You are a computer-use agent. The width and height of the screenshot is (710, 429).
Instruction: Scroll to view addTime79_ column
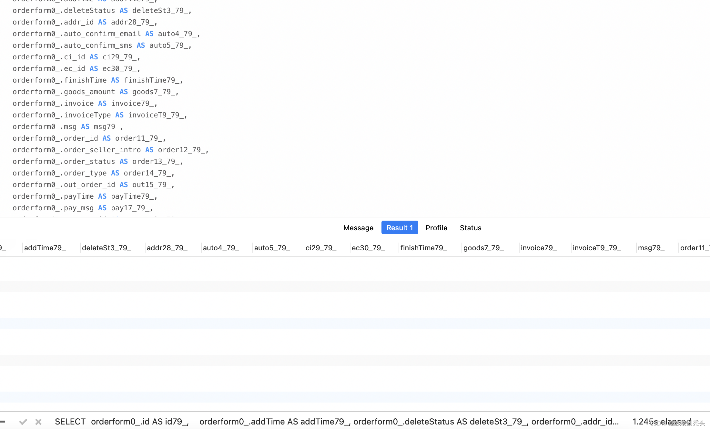pyautogui.click(x=45, y=247)
